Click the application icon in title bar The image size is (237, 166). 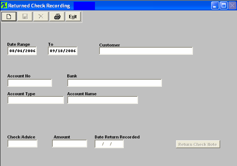pos(4,6)
